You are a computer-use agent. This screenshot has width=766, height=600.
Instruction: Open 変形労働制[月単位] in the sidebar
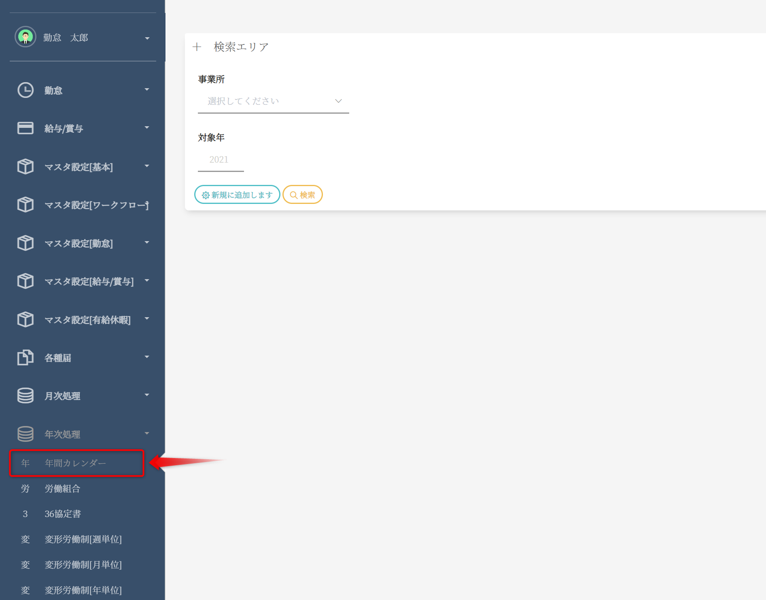[x=83, y=565]
